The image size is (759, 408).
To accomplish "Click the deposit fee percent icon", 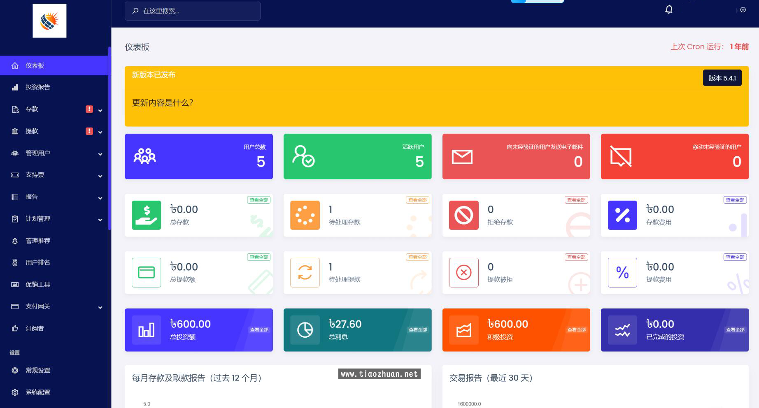I will coord(622,215).
